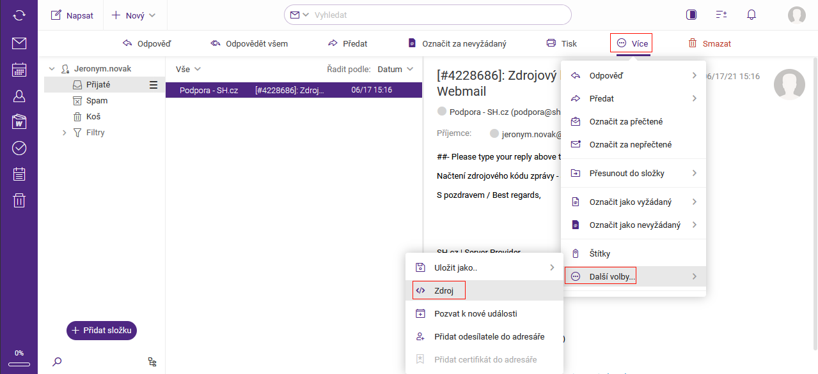This screenshot has width=818, height=374.
Task: Click the Přidat složku button
Action: coord(102,330)
